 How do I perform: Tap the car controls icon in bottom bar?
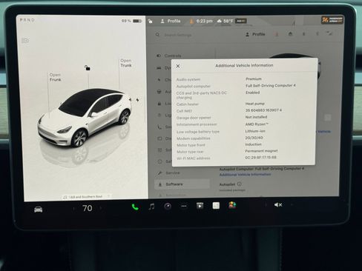tap(38, 210)
